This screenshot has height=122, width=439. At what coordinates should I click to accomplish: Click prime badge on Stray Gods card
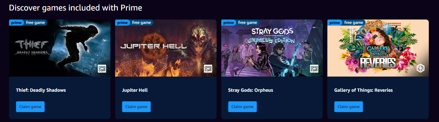tap(229, 22)
